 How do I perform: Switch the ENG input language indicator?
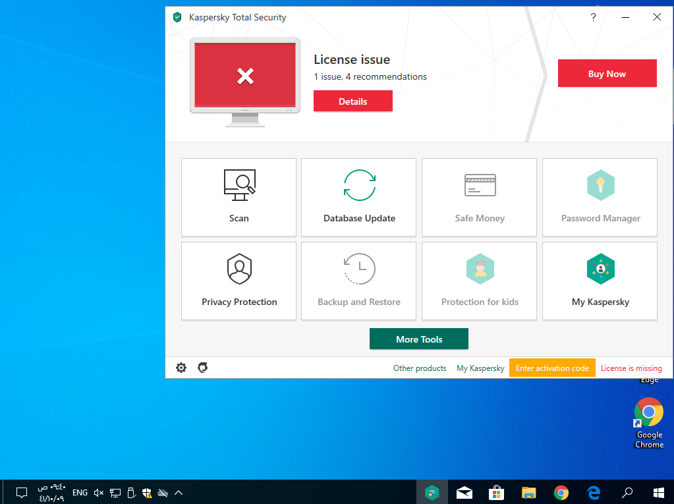pos(80,492)
